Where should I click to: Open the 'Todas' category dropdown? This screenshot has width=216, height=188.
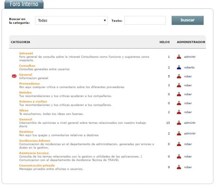click(71, 21)
